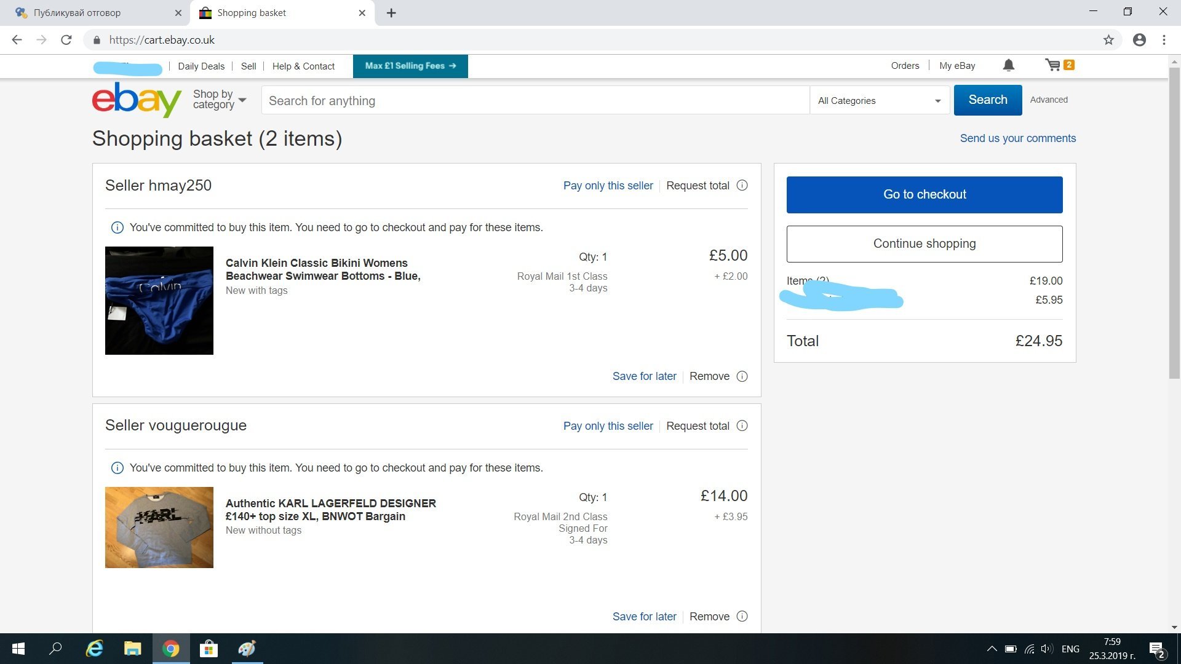1181x664 pixels.
Task: Open the Daily Deals menu link
Action: click(x=201, y=66)
